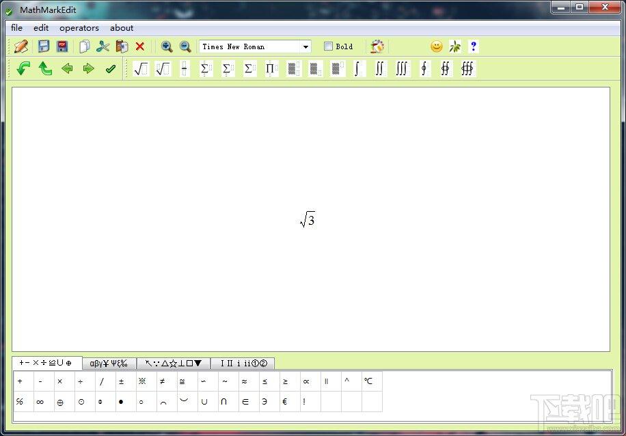
Task: Click the yellow smiley face icon
Action: click(x=437, y=46)
